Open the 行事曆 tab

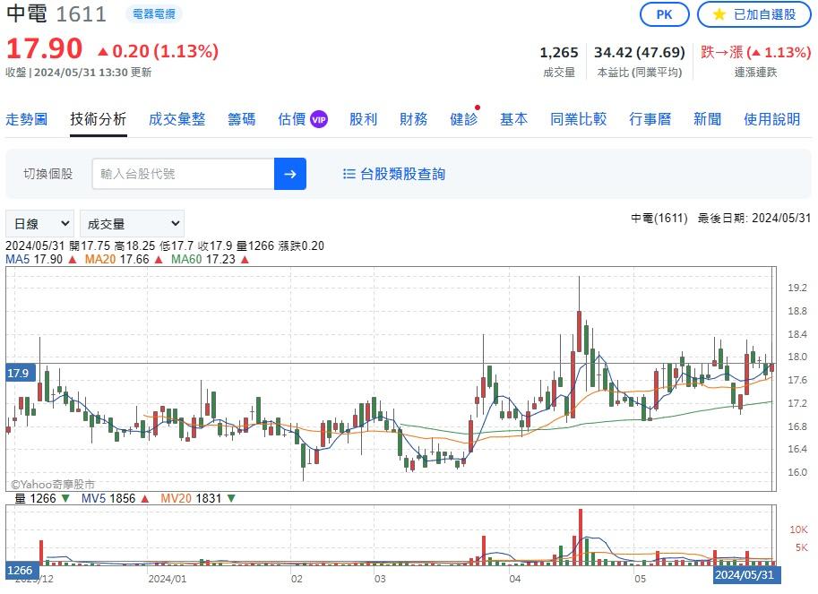[x=650, y=119]
